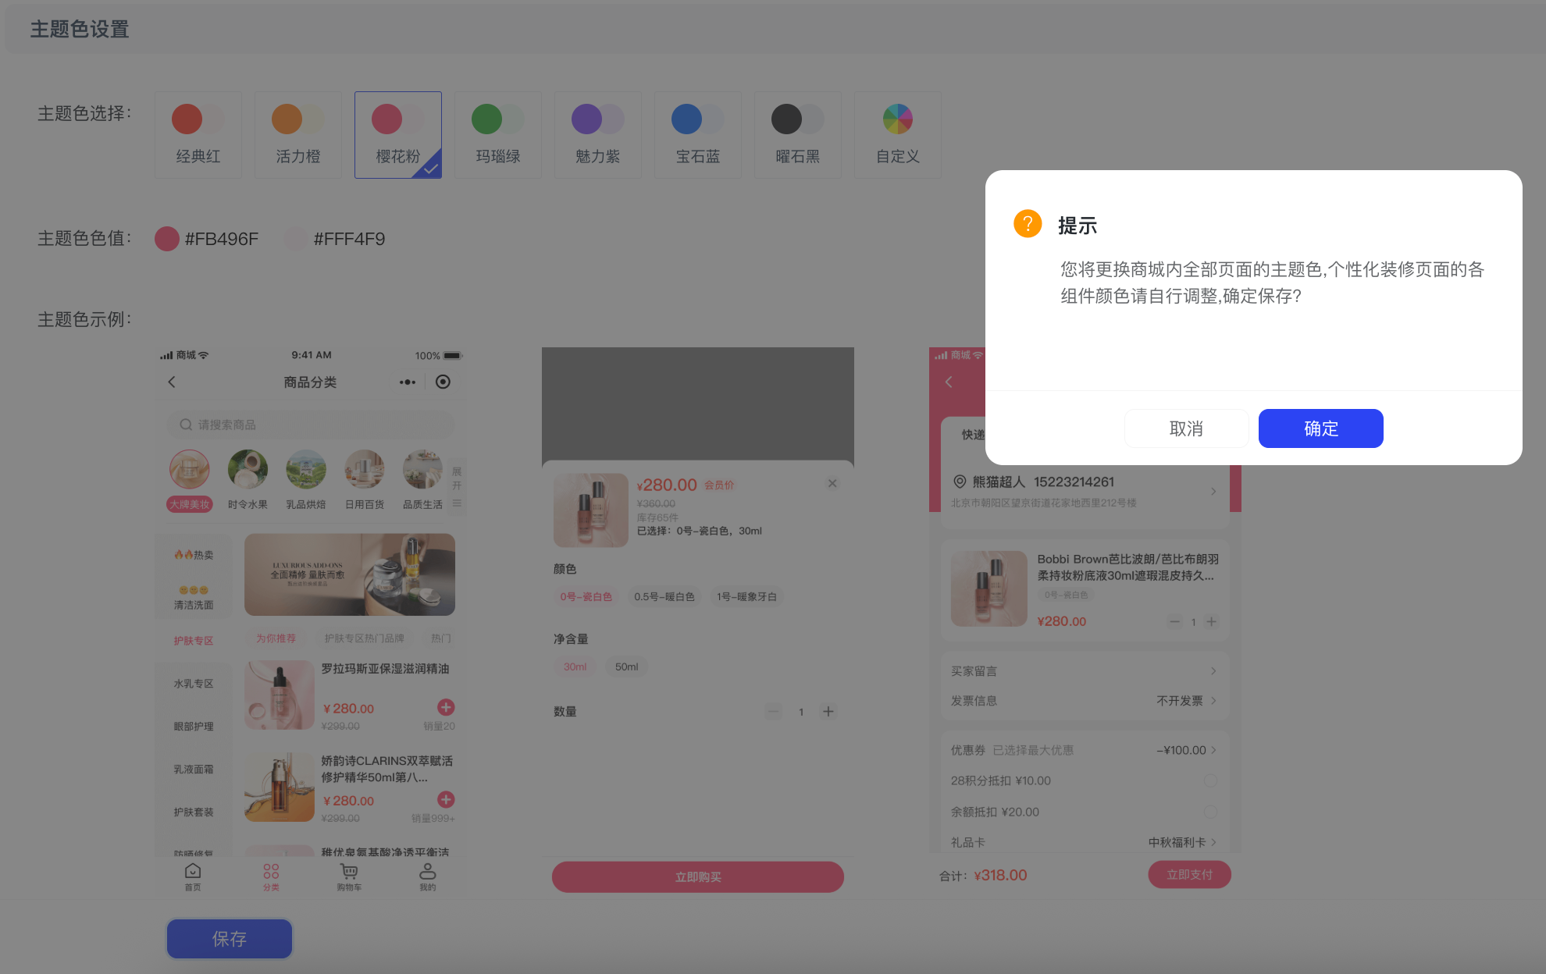The image size is (1546, 974).
Task: Select the 为你推荐 tab
Action: click(276, 638)
